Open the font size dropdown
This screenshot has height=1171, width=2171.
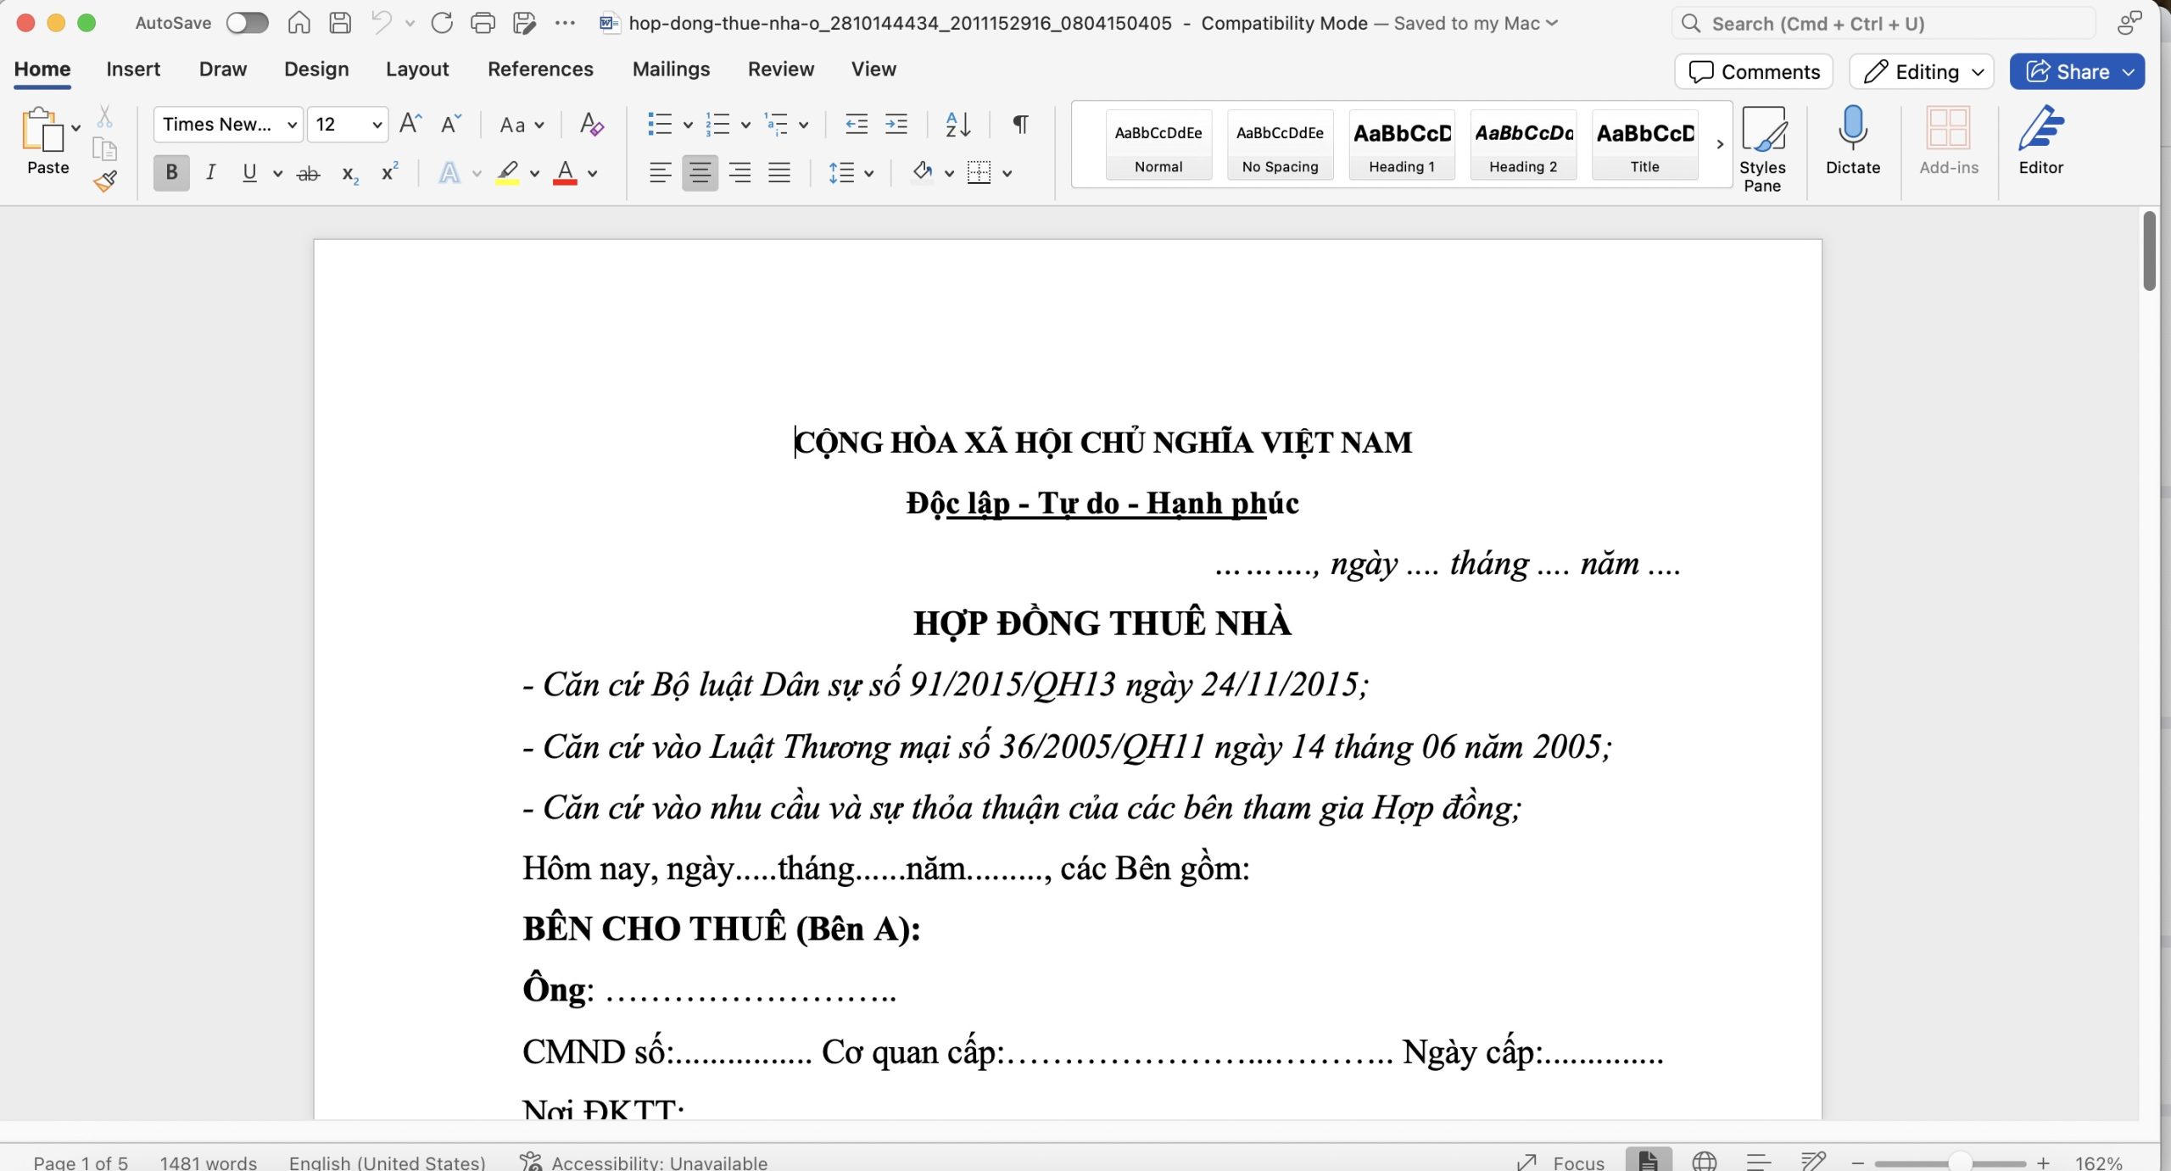(377, 125)
